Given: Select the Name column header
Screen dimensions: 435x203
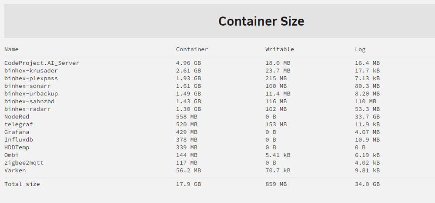Looking at the screenshot, I should [11, 49].
